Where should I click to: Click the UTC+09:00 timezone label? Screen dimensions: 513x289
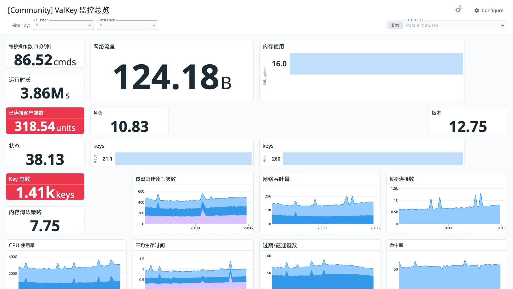point(415,20)
